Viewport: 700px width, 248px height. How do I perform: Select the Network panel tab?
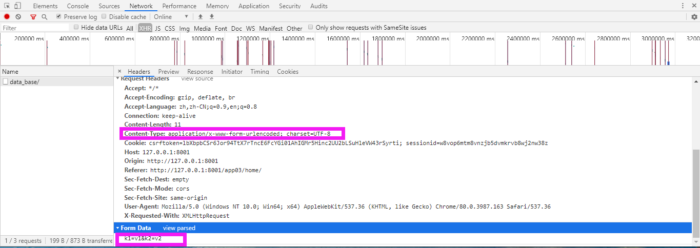point(141,6)
